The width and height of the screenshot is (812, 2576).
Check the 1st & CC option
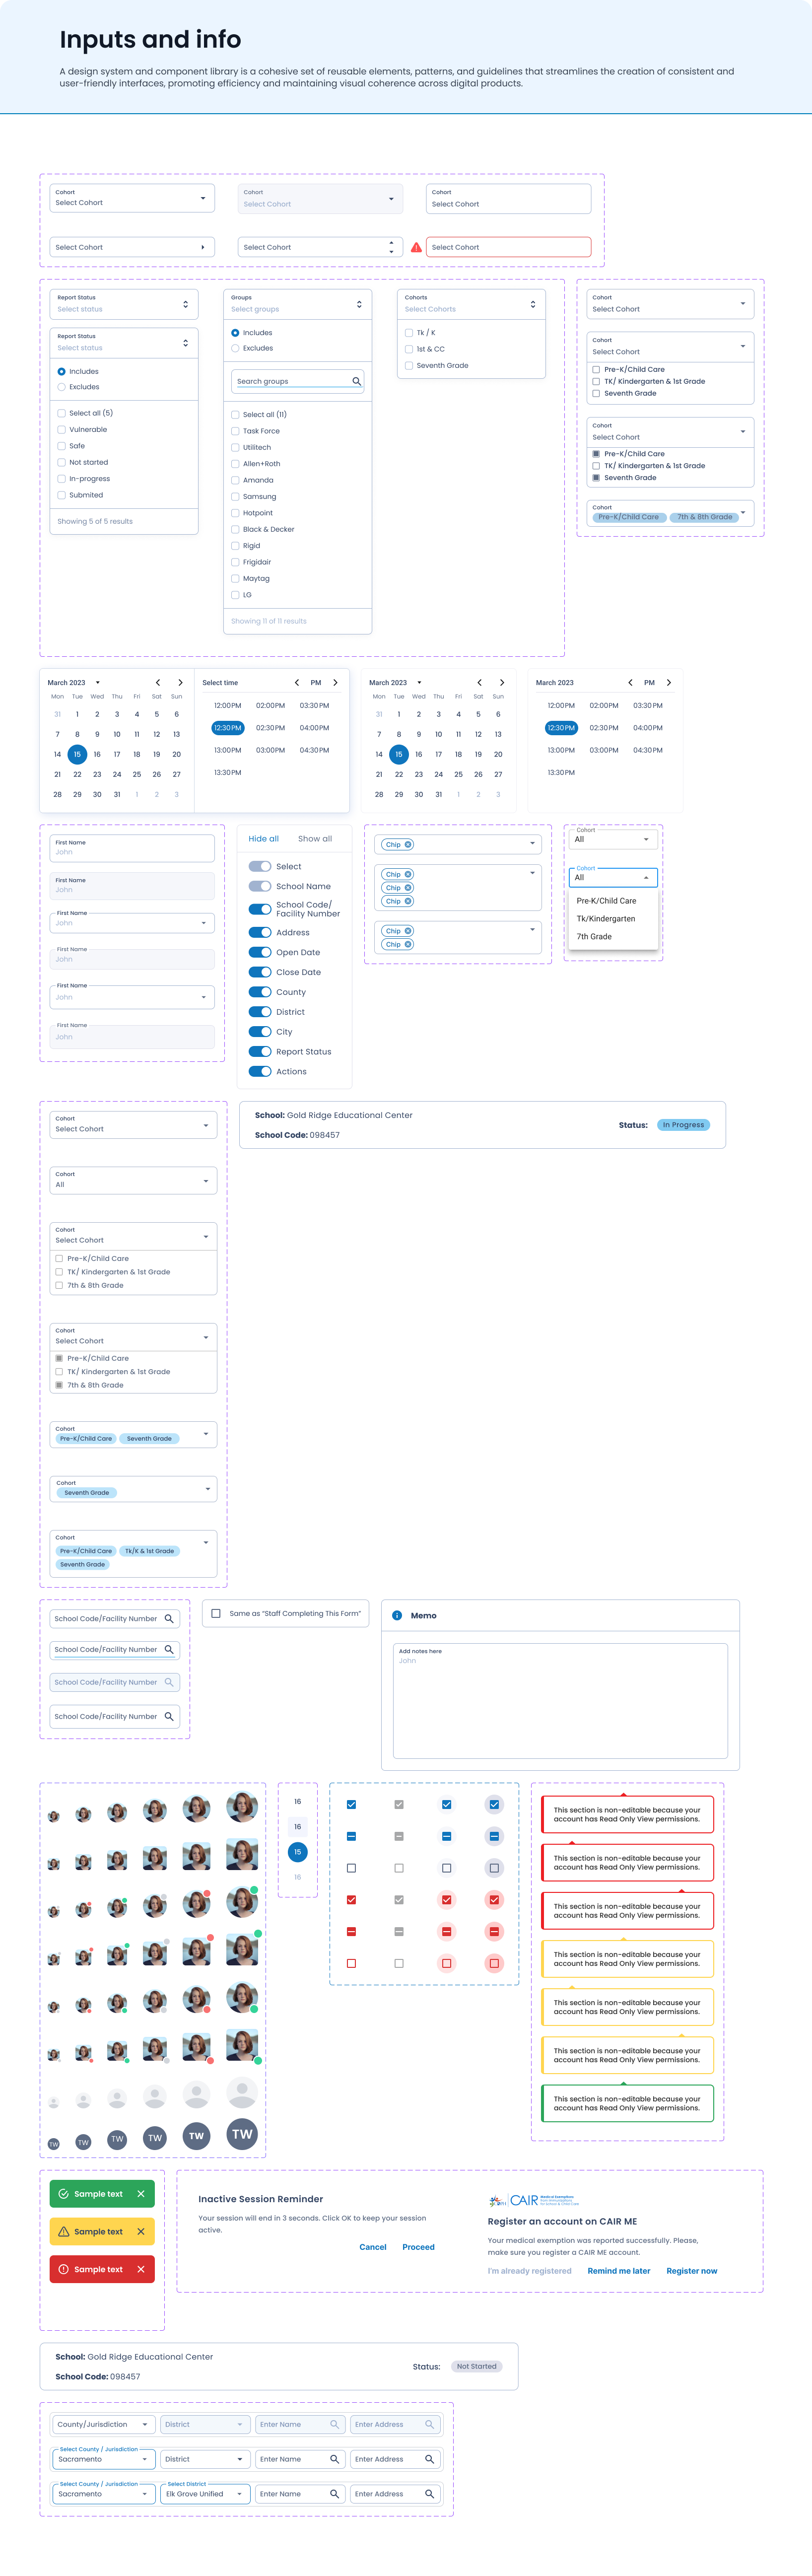(x=409, y=349)
